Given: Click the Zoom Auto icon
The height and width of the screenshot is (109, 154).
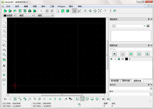Looking at the screenshot, I should tap(100, 11).
